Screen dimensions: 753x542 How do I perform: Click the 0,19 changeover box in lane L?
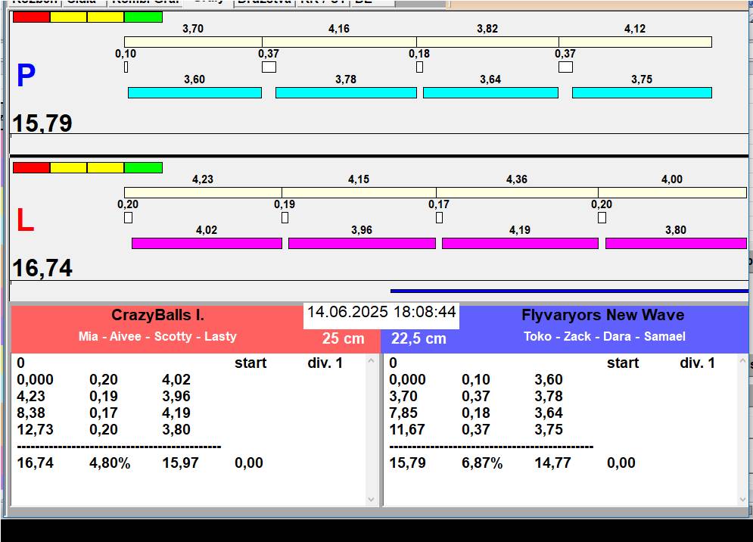click(285, 218)
